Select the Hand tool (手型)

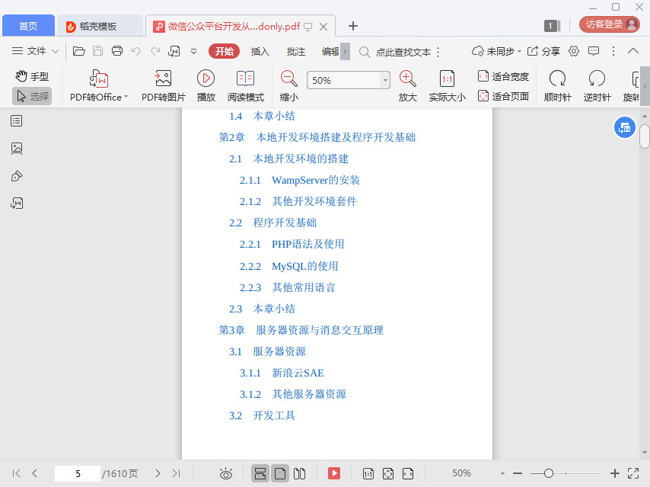point(32,76)
